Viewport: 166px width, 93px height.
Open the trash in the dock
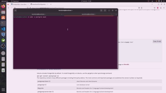3,70
